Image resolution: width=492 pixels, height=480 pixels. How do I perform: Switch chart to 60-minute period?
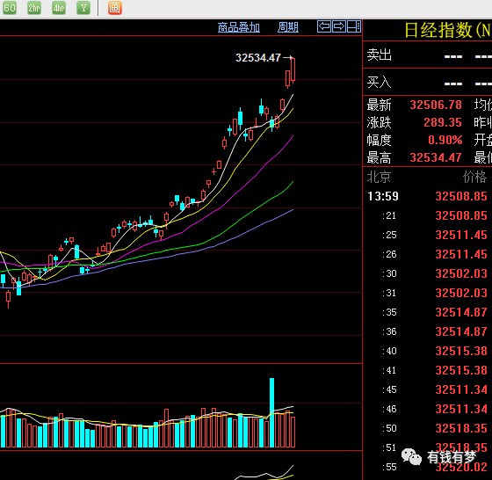(x=9, y=8)
